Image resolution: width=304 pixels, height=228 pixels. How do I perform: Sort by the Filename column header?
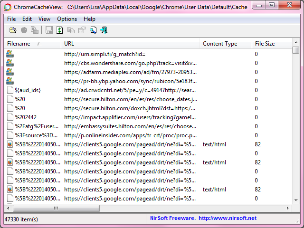pyautogui.click(x=33, y=44)
